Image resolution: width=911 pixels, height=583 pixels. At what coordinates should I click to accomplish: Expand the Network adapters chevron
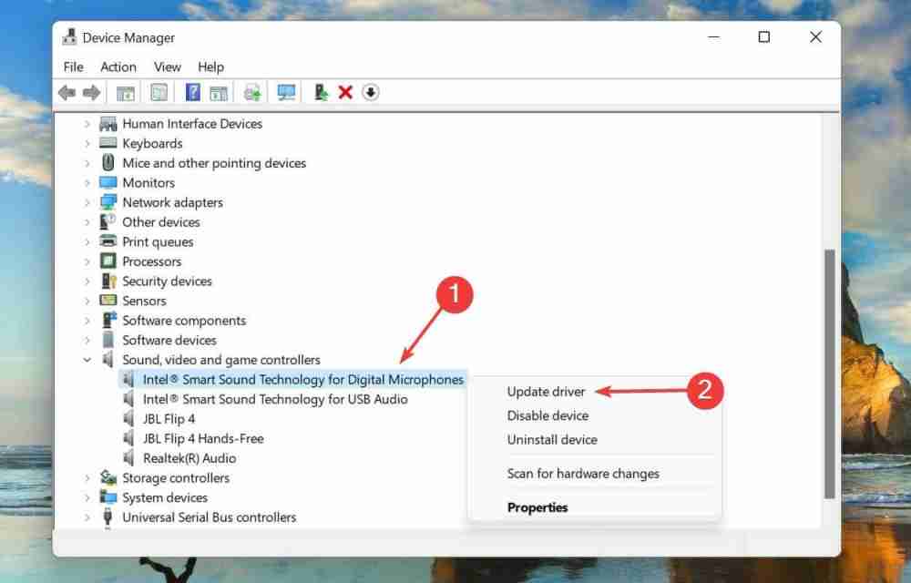(x=87, y=202)
